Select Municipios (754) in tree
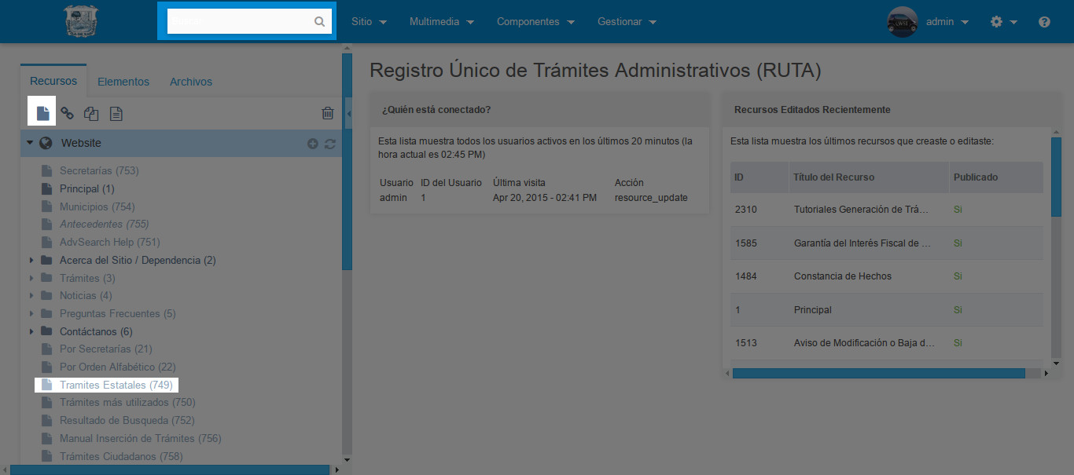The height and width of the screenshot is (475, 1074). pyautogui.click(x=97, y=206)
